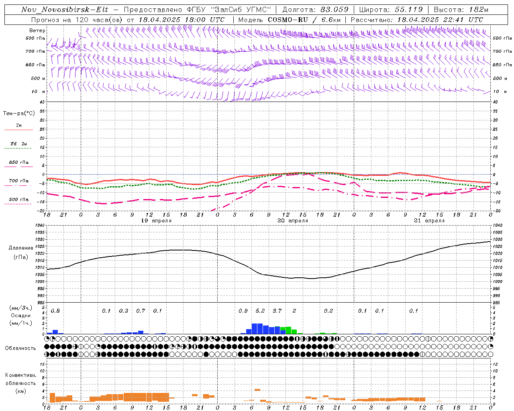Image resolution: width=514 pixels, height=411 pixels.
Task: Click the Рассчитано: 18.04.2025 22:41 UTC text
Action: tap(417, 20)
